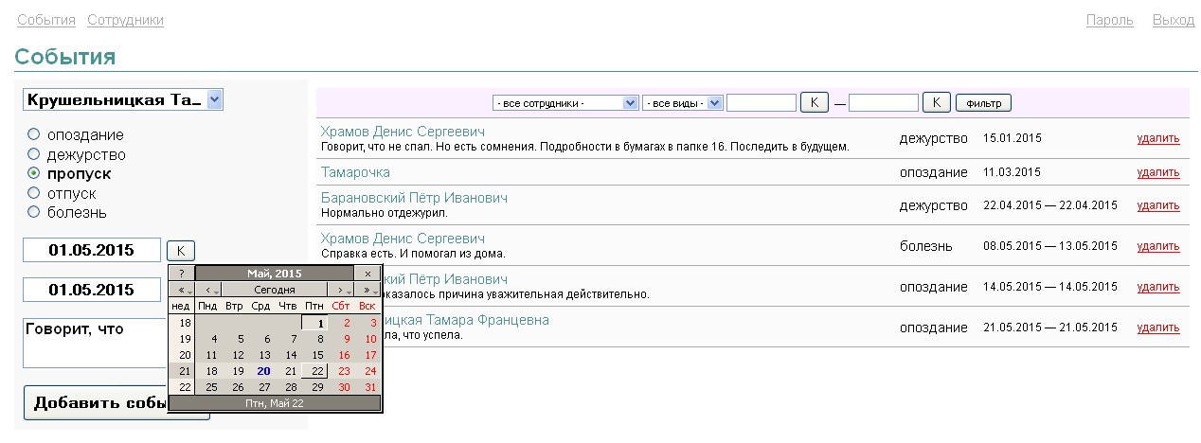Pick day 3 in May calendar
Image resolution: width=1201 pixels, height=443 pixels.
coord(367,323)
